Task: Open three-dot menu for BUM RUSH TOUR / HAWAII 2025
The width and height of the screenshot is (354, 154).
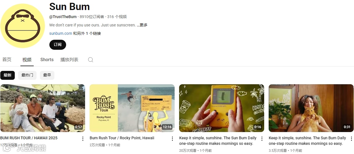Action: pyautogui.click(x=83, y=139)
